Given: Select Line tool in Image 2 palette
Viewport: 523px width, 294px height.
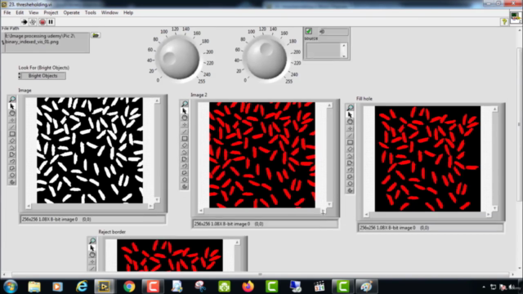Looking at the screenshot, I should pos(185,131).
